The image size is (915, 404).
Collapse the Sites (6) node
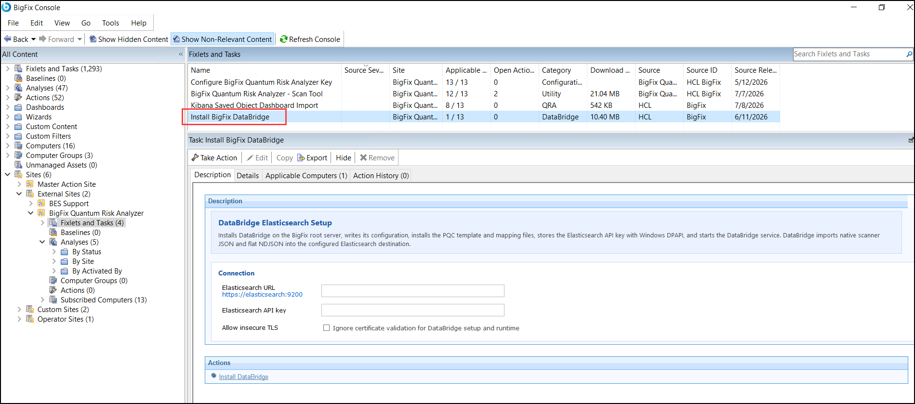coord(7,175)
